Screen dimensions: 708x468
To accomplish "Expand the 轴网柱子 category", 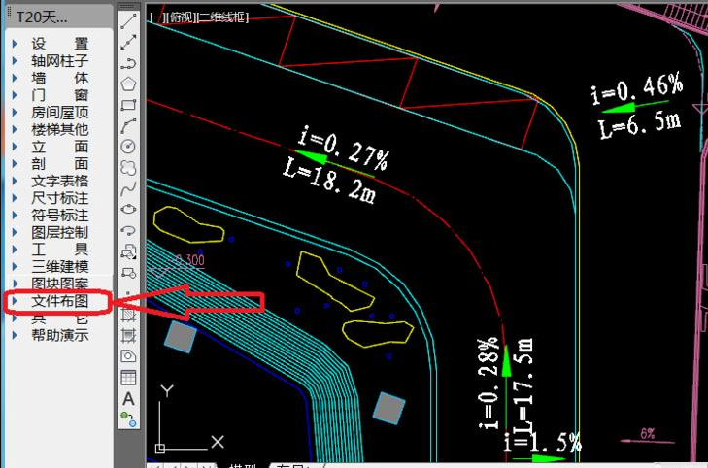I will pos(59,60).
